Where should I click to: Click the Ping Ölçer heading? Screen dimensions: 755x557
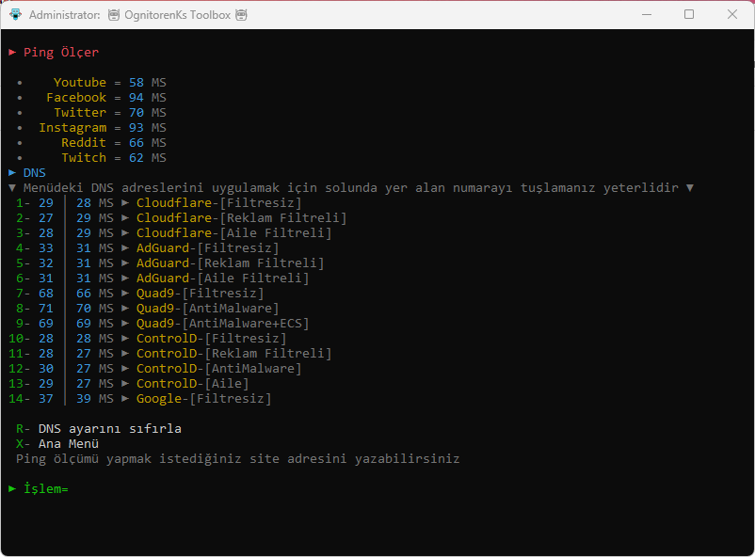(61, 52)
